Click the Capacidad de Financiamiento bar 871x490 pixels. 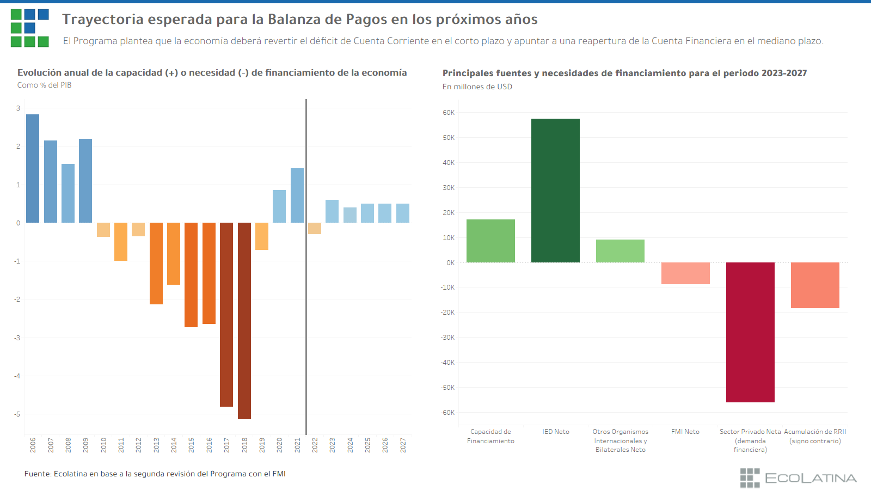[x=490, y=241]
